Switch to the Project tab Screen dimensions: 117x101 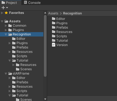tap(9, 2)
